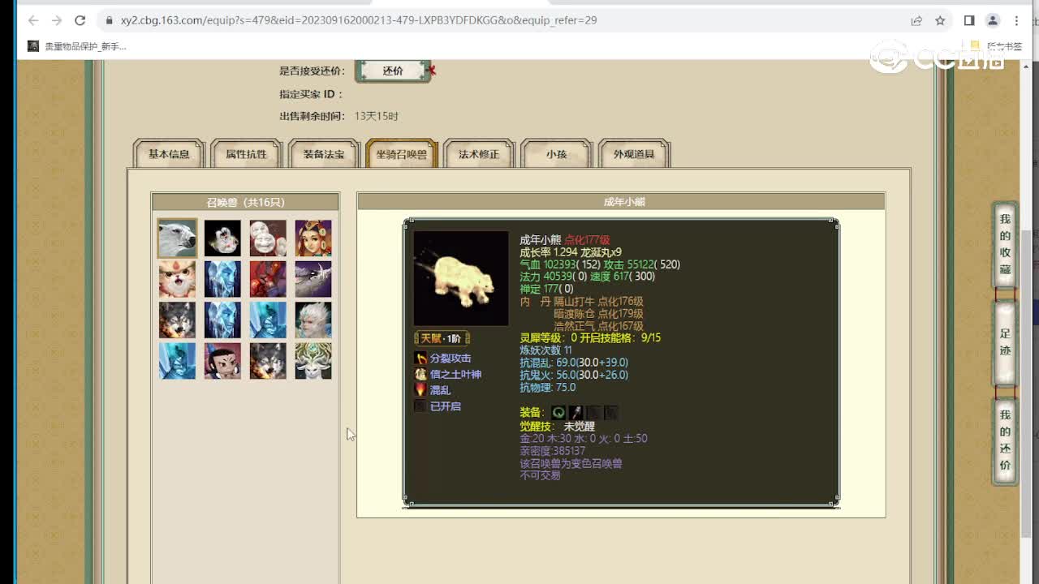This screenshot has width=1039, height=584.
Task: Click the 成长率 1.294 龙涎丸x9 line
Action: [571, 252]
